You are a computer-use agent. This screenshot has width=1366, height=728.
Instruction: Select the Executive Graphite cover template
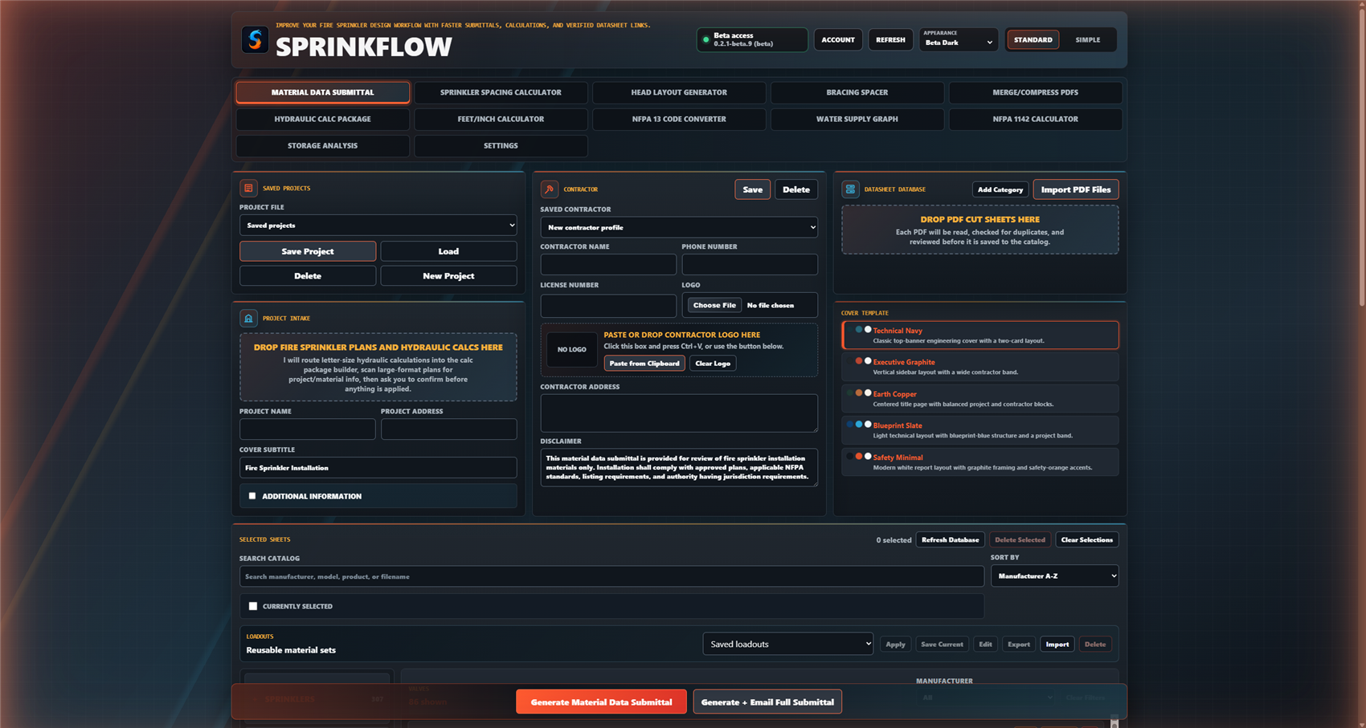tap(980, 367)
